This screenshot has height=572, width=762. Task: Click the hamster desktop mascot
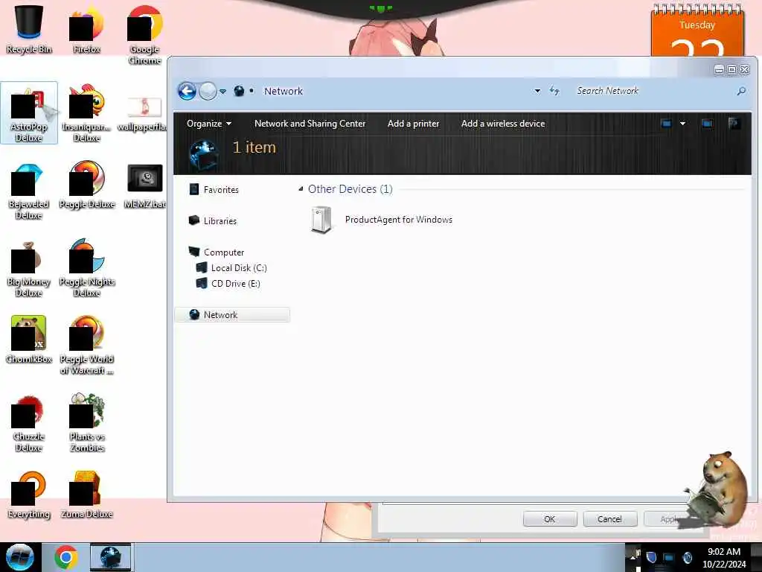(720, 490)
